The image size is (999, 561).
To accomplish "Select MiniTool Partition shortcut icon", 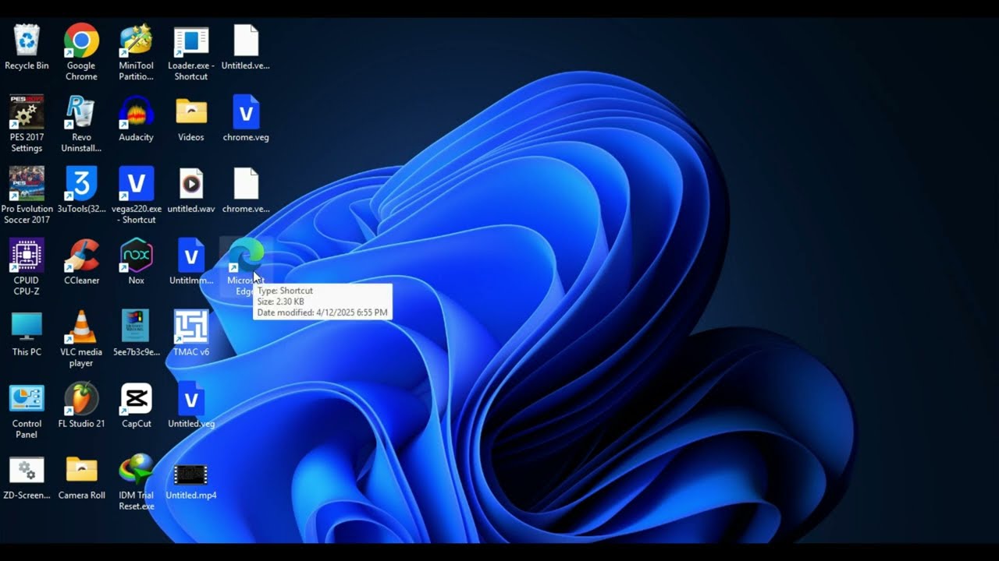I will coord(136,41).
